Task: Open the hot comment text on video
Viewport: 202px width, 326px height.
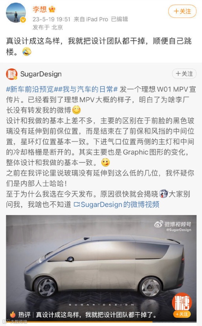Action: 96,315
